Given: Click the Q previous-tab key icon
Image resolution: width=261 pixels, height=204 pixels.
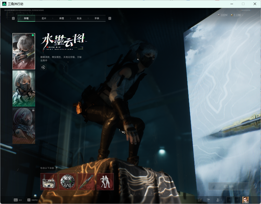Looking at the screenshot, I should (13, 18).
